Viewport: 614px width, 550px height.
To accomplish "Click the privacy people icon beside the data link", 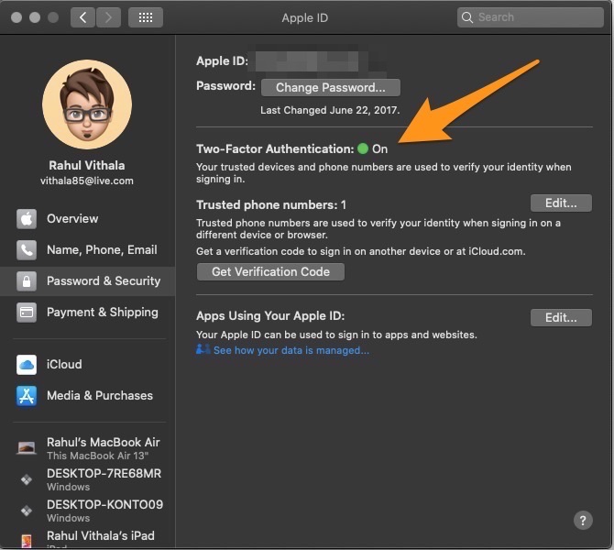I will pos(203,349).
